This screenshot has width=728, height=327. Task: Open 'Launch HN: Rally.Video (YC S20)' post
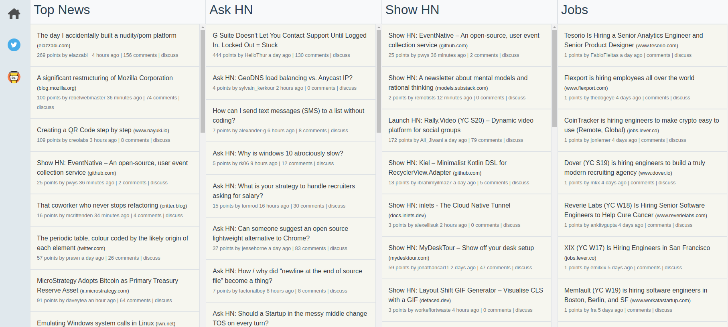(461, 125)
